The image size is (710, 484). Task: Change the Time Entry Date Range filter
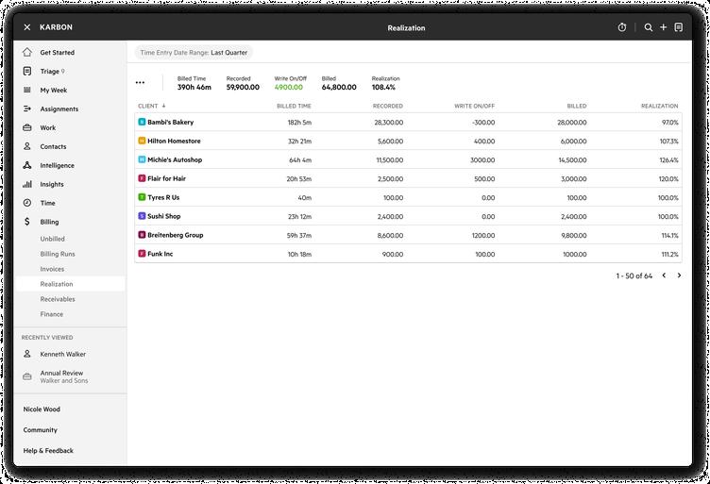pyautogui.click(x=194, y=53)
